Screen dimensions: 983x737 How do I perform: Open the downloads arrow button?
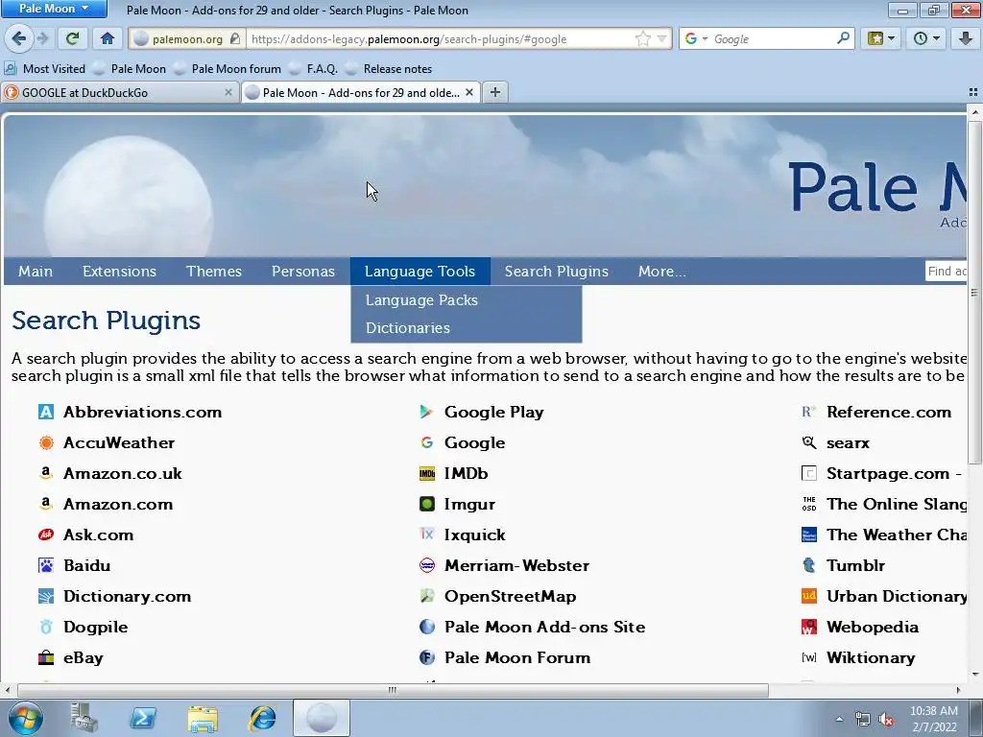(x=966, y=38)
